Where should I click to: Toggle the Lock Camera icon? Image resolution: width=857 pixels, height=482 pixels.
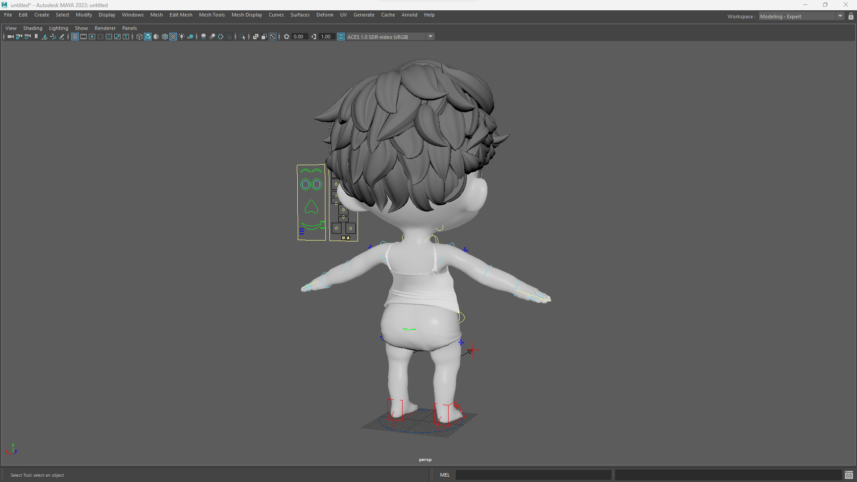pos(19,37)
